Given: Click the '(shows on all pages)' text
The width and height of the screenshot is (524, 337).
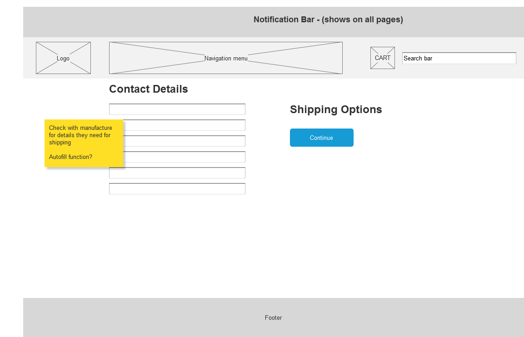Looking at the screenshot, I should [x=362, y=20].
